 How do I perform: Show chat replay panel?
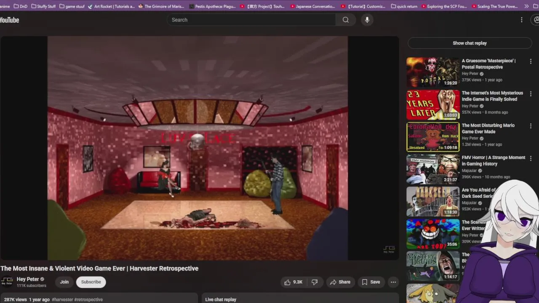point(470,43)
